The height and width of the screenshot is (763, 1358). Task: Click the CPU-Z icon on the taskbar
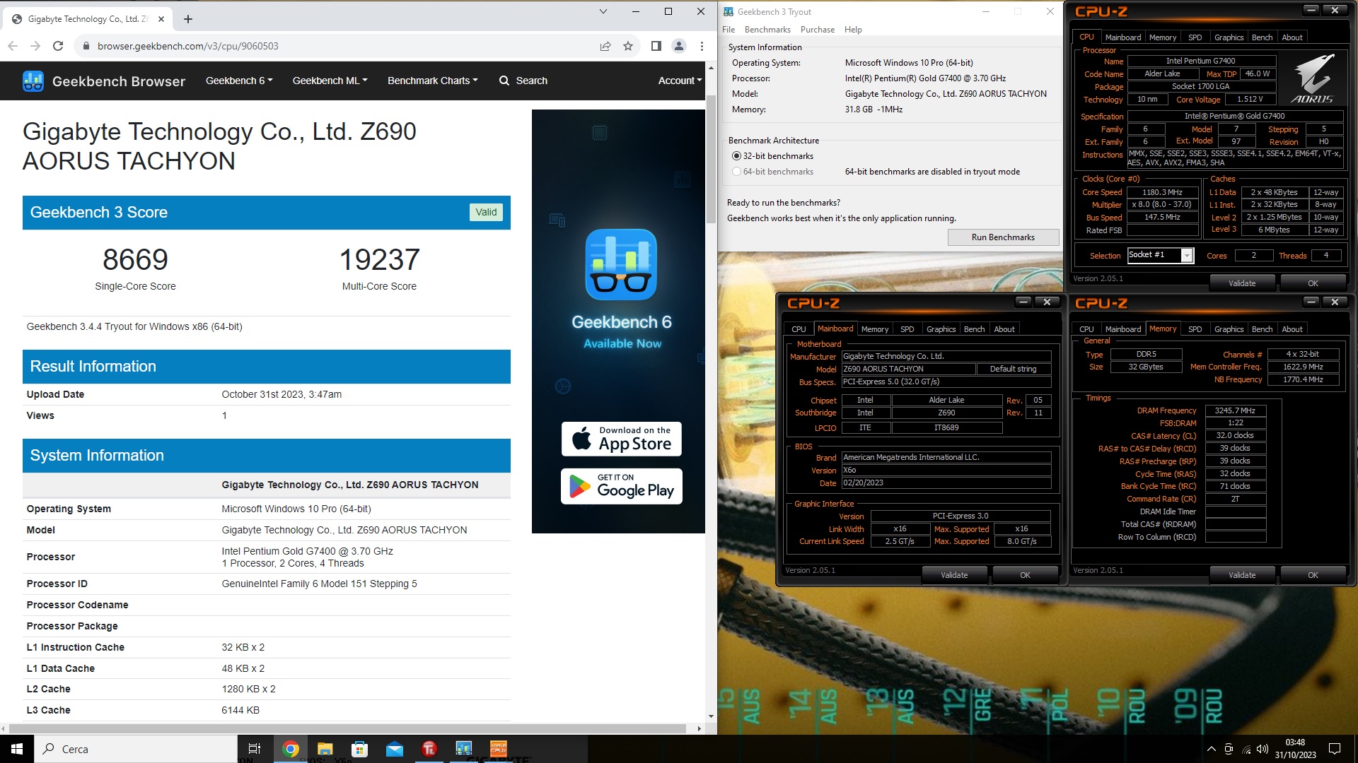click(498, 749)
